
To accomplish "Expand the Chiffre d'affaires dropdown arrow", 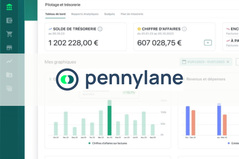I will (208, 43).
